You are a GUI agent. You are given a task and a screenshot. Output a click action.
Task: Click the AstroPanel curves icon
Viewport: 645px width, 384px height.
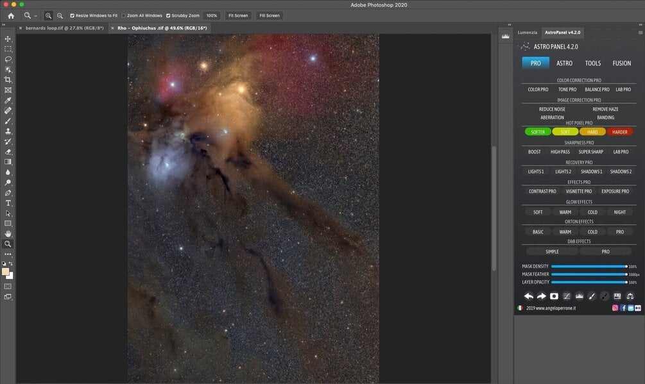(567, 296)
